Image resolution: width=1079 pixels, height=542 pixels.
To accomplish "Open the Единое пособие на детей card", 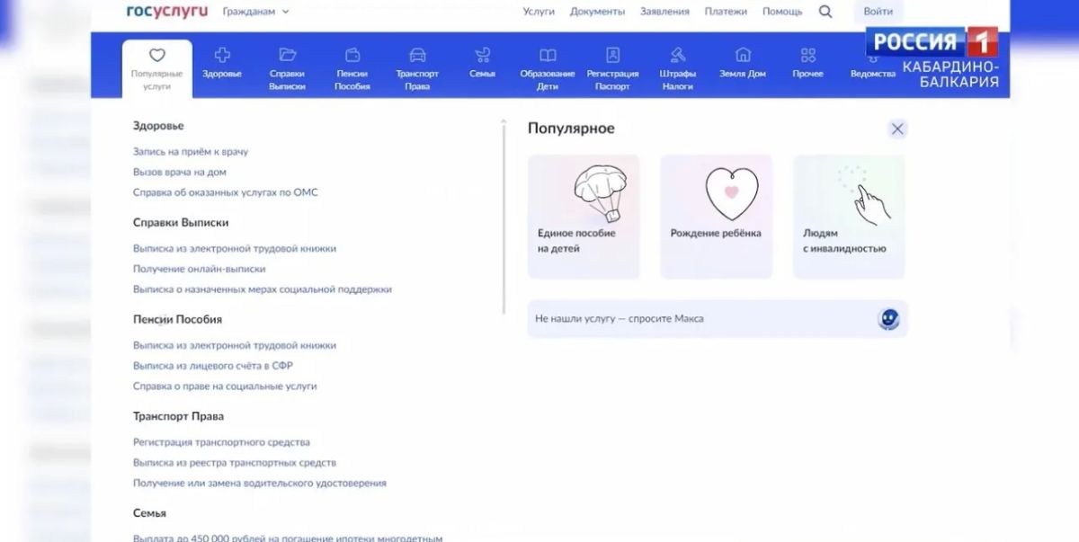I will pos(584,217).
